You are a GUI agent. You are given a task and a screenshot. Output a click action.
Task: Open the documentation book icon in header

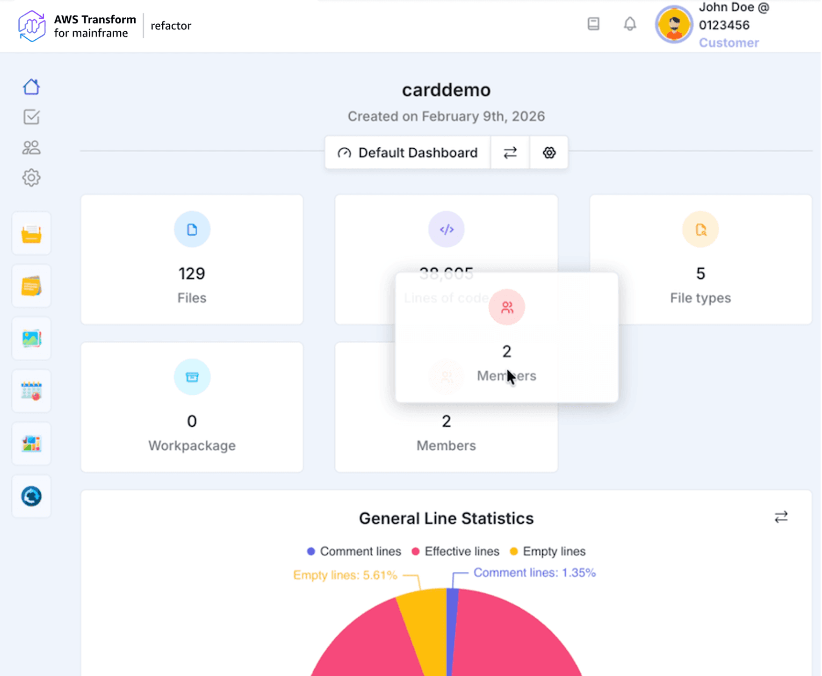pyautogui.click(x=594, y=24)
